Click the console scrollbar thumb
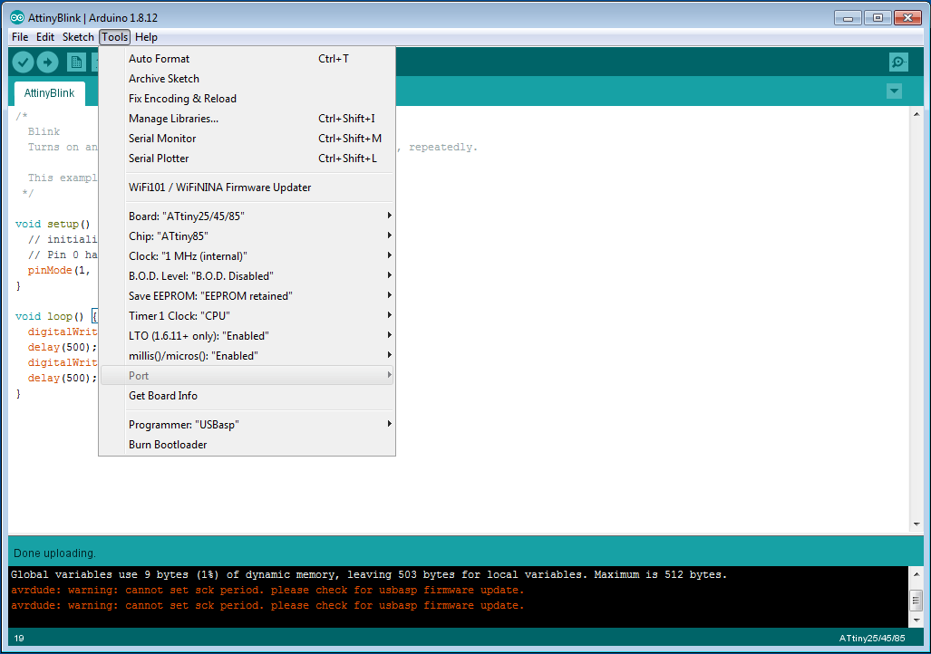931x654 pixels. pos(916,600)
